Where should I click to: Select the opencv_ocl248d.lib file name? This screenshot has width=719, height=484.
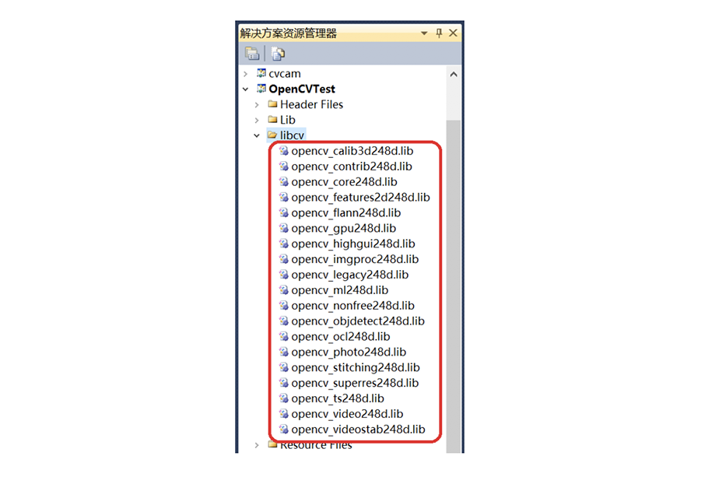[341, 337]
